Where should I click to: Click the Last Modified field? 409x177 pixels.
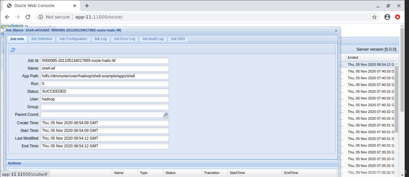pos(105,138)
